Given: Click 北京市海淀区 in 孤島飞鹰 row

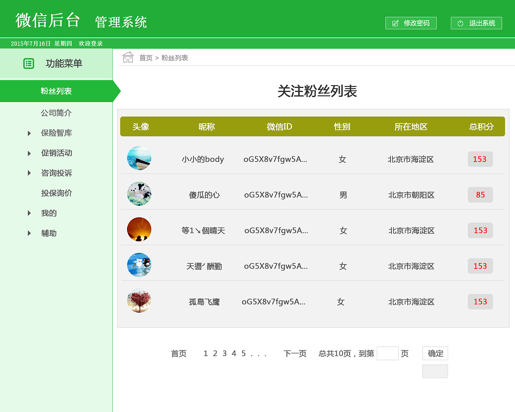Looking at the screenshot, I should [x=411, y=302].
